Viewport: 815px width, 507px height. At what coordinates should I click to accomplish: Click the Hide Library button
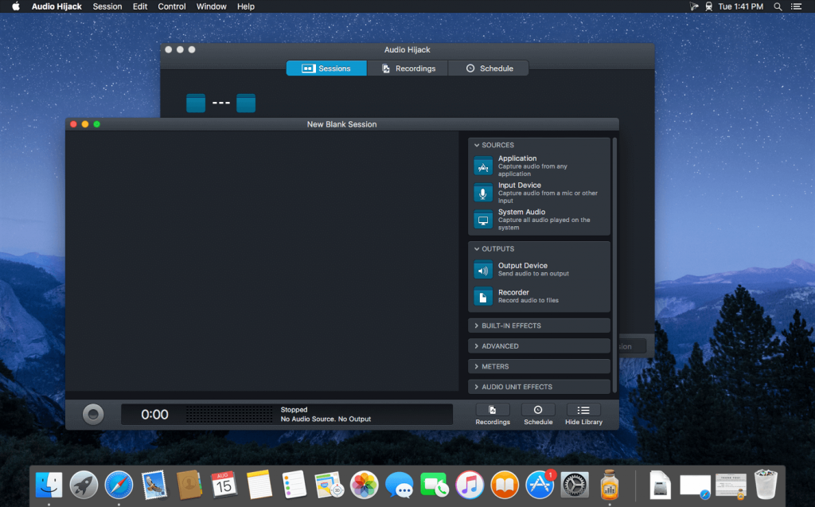pos(583,415)
